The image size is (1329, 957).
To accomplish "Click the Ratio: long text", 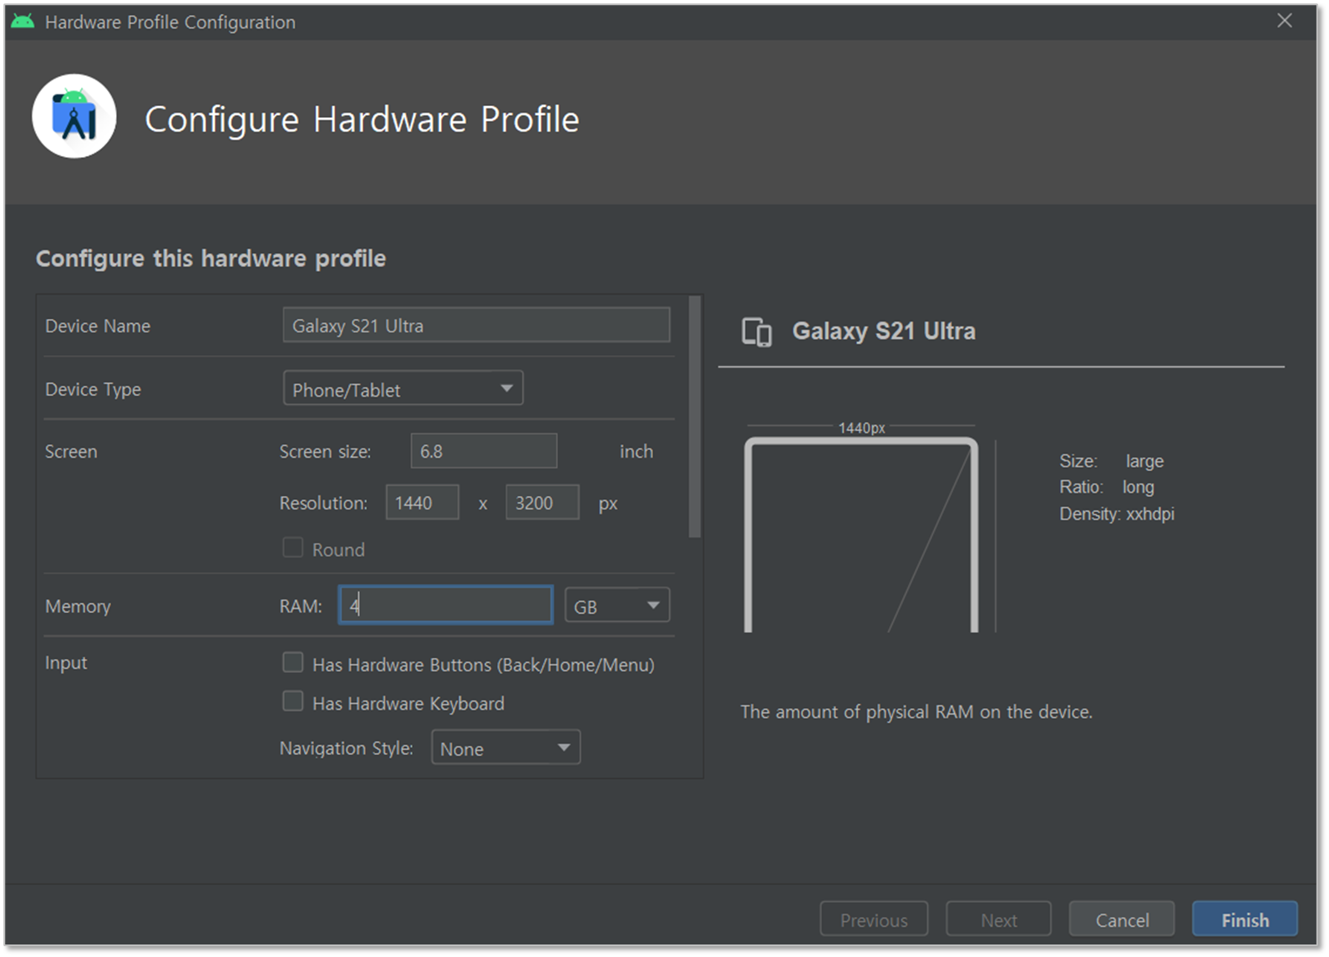I will tap(1107, 487).
